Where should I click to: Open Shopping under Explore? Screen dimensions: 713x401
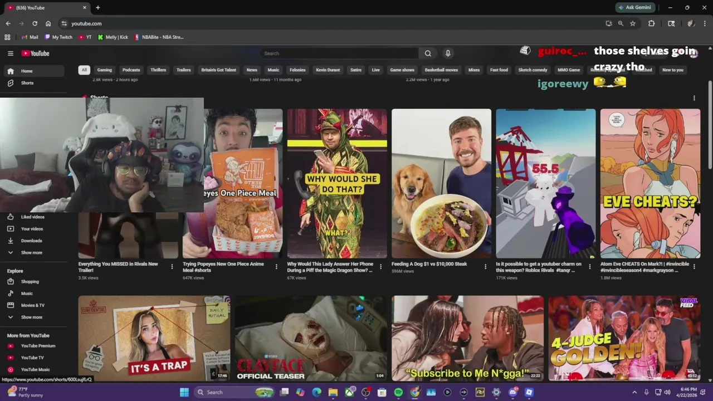(35, 282)
